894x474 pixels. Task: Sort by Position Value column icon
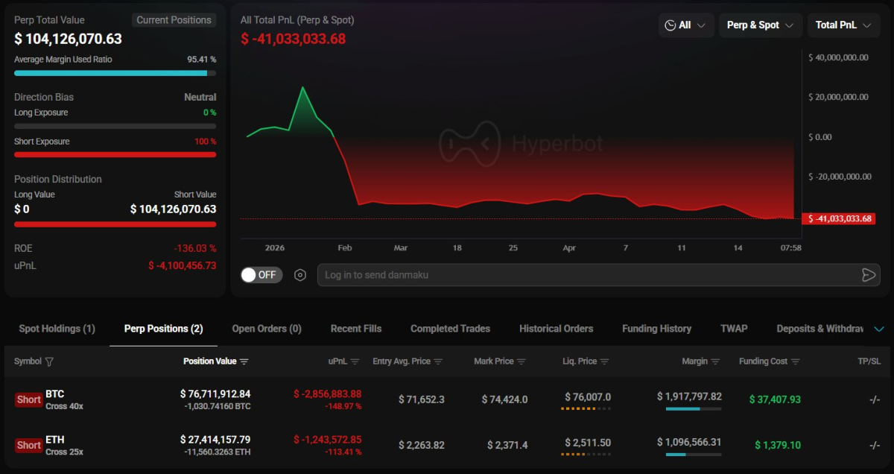244,361
